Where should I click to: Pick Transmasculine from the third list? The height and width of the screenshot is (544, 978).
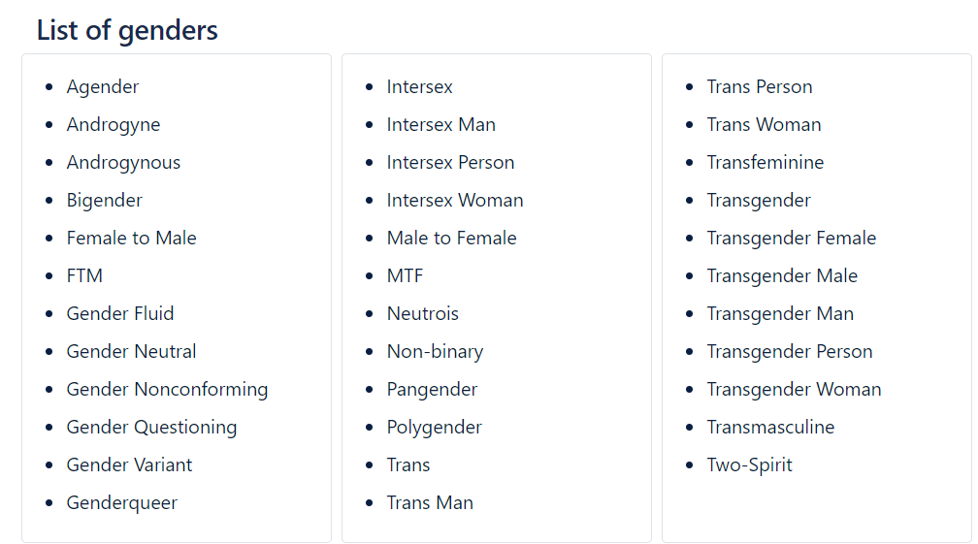770,428
